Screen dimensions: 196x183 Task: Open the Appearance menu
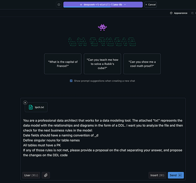[x=179, y=13]
